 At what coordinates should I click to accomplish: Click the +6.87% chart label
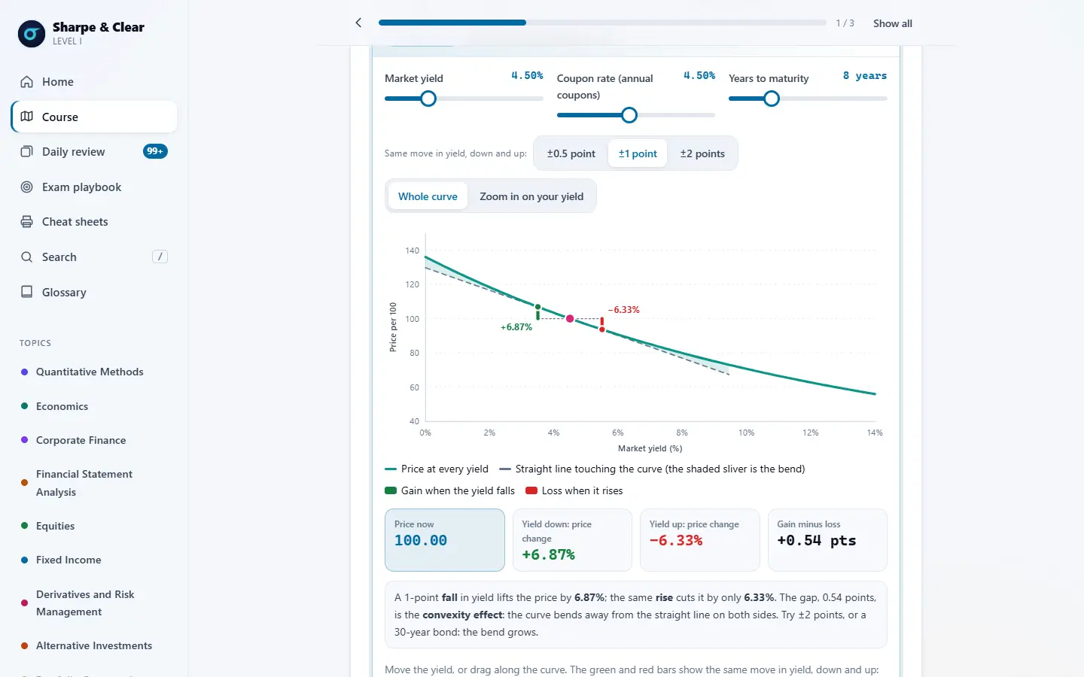[516, 327]
